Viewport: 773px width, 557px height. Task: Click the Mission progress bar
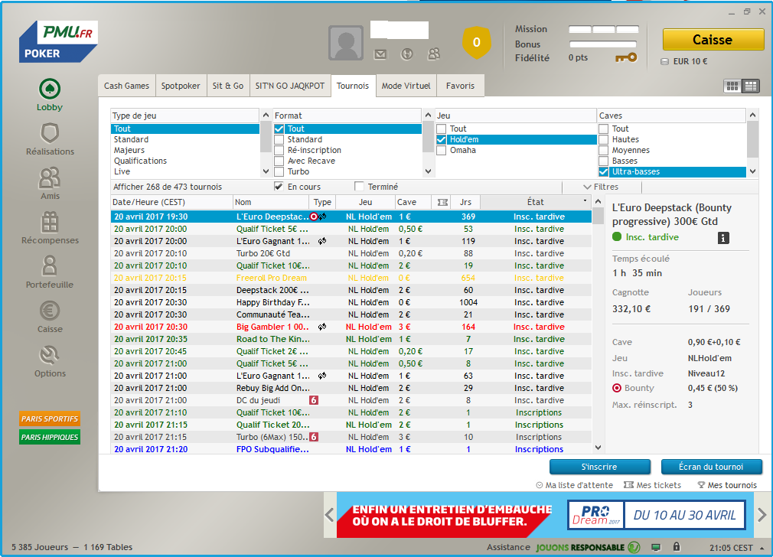602,30
